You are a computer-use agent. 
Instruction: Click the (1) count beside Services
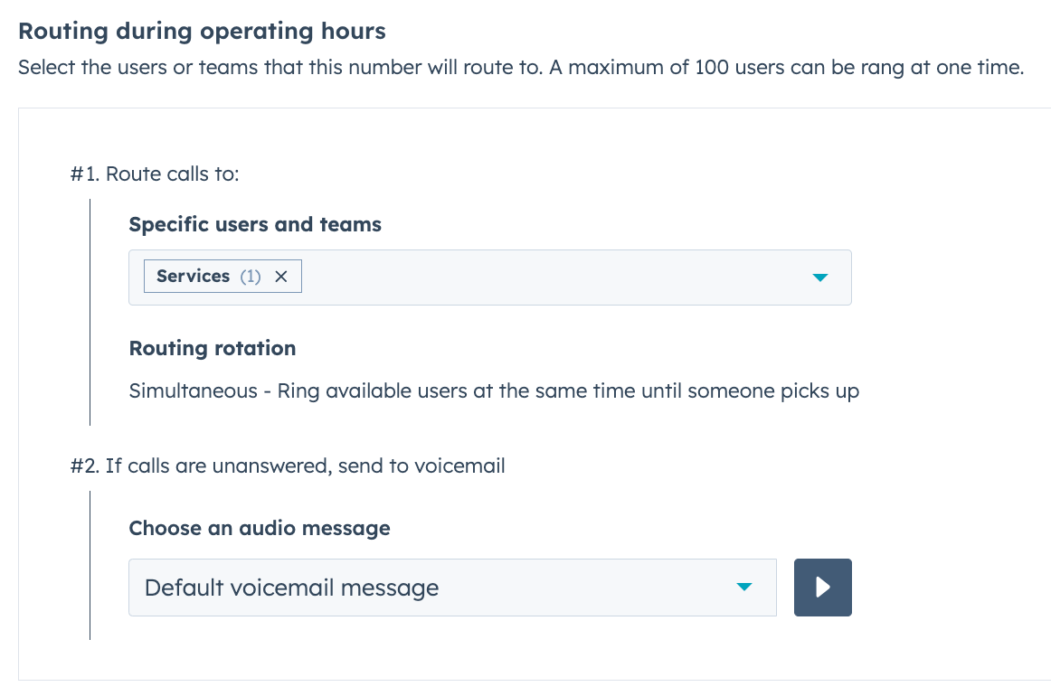251,276
